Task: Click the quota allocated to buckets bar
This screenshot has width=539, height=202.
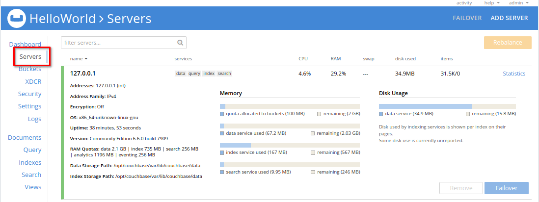Action: pos(290,106)
